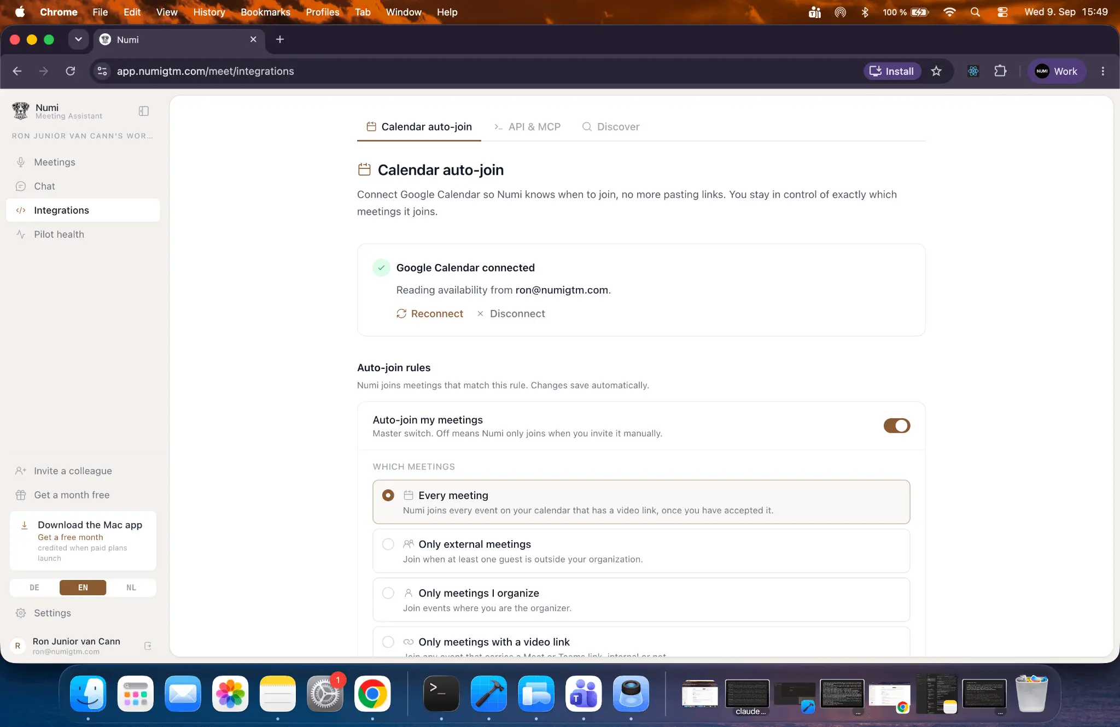The image size is (1120, 727).
Task: Open Terminal from the Dock
Action: [441, 694]
